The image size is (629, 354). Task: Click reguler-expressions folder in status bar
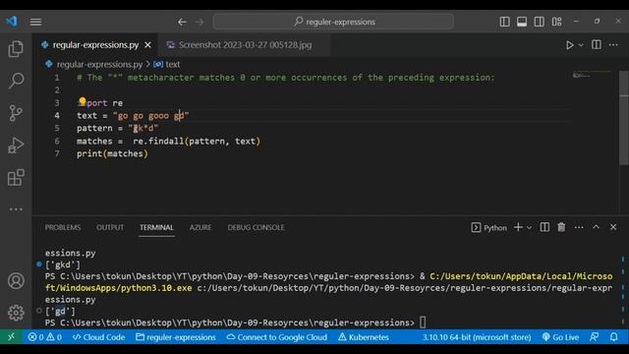pyautogui.click(x=176, y=337)
